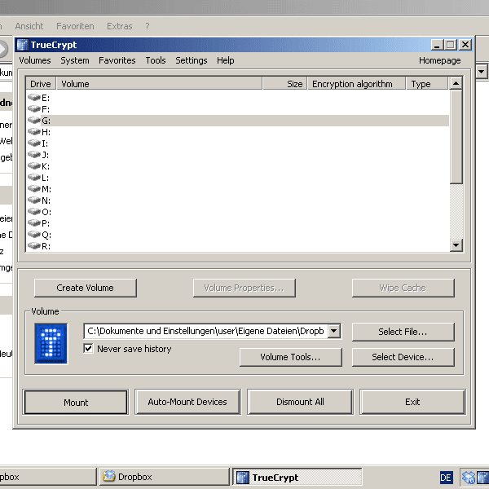489x489 pixels.
Task: Click the Volume column header
Action: 160,84
